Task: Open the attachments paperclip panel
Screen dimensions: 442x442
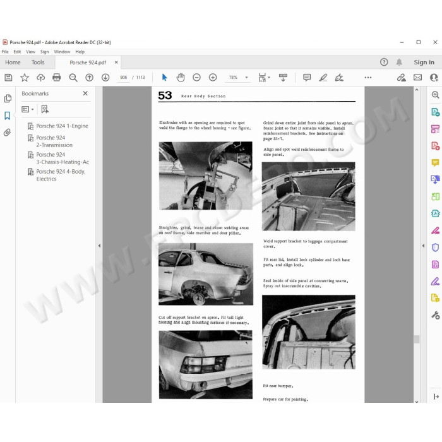Action: [8, 133]
